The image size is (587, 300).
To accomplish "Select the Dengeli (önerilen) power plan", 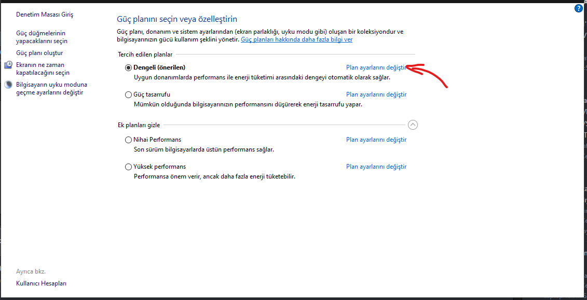I will [x=129, y=67].
